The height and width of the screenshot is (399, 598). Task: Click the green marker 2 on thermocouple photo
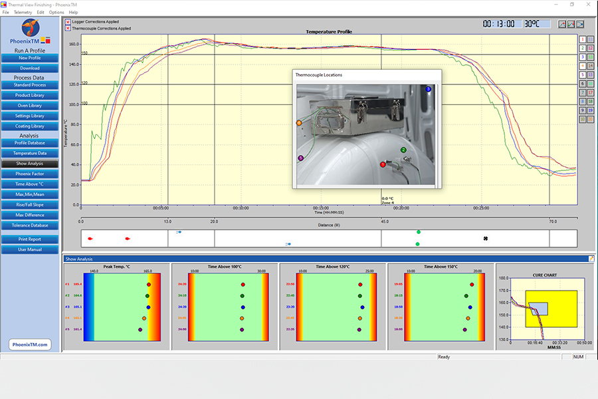click(x=403, y=150)
